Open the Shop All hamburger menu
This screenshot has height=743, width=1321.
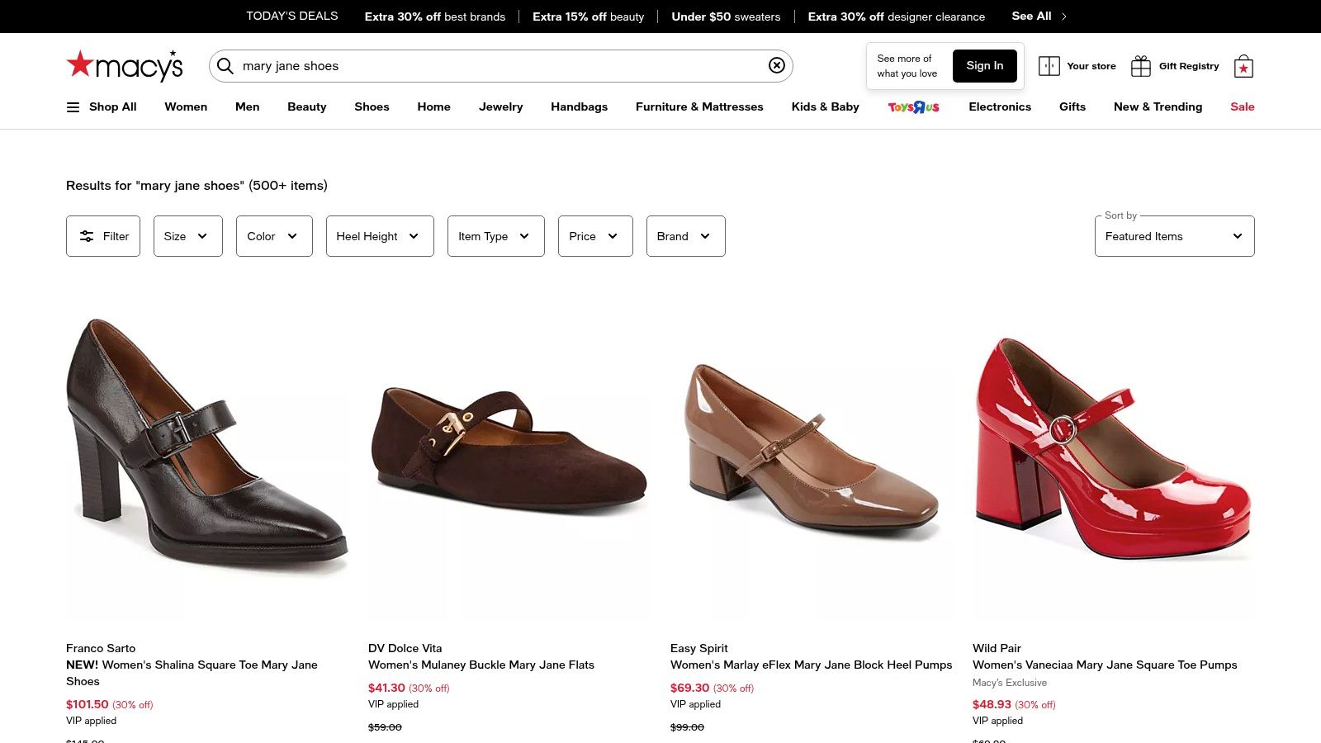[73, 107]
